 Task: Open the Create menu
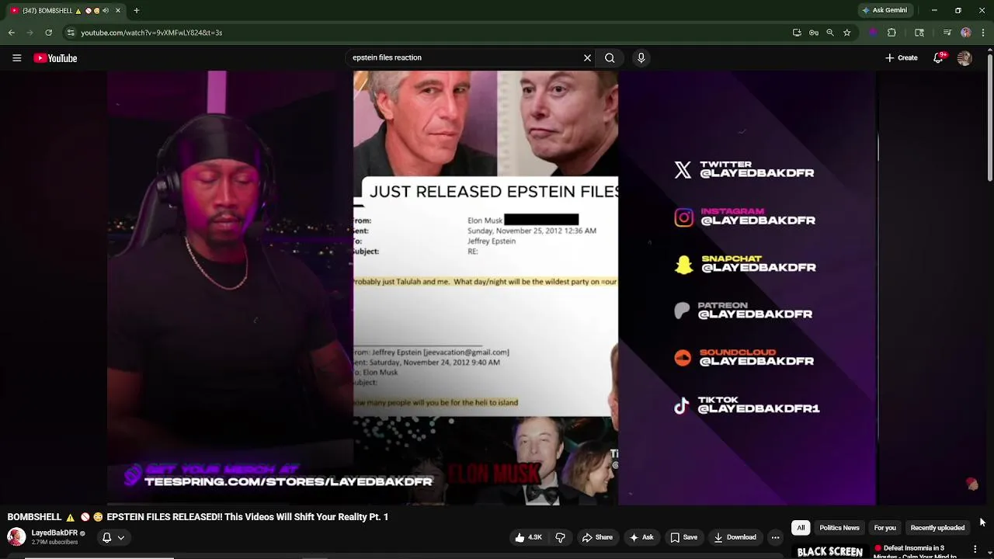(902, 57)
